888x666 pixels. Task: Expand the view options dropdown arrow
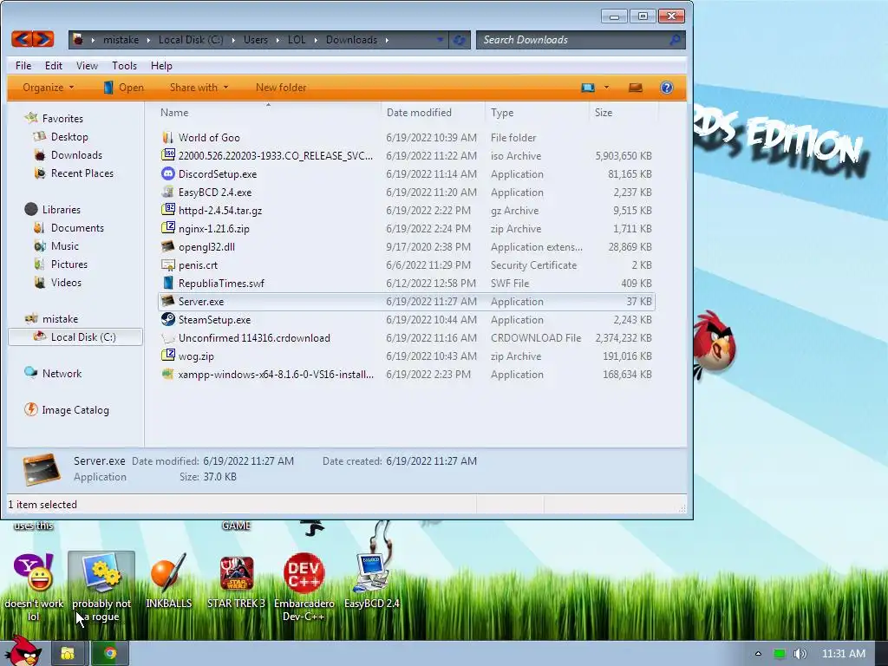(606, 88)
